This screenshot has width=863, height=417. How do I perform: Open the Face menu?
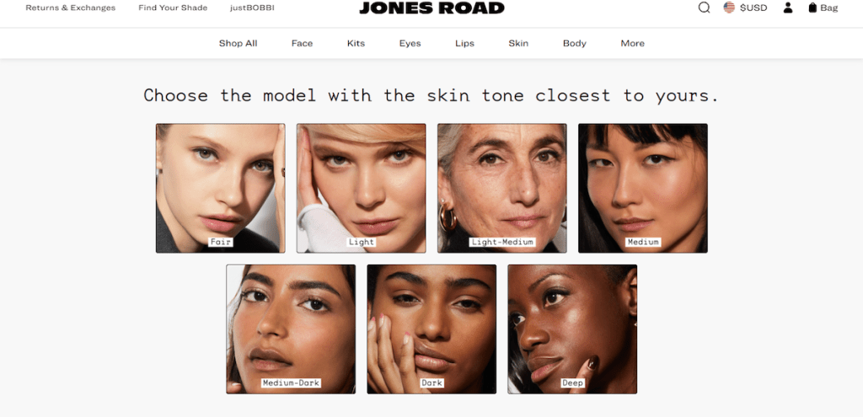click(x=303, y=44)
